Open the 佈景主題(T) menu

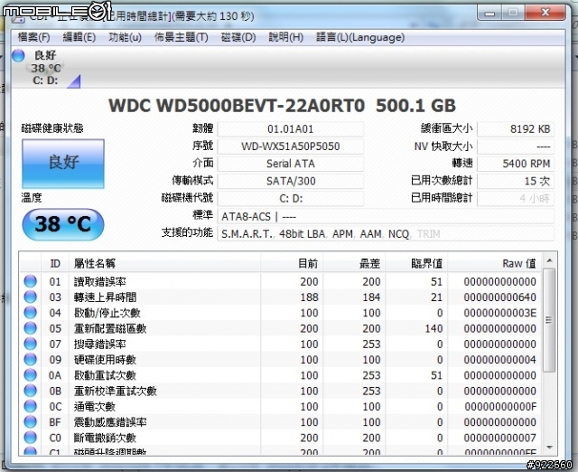pyautogui.click(x=181, y=37)
